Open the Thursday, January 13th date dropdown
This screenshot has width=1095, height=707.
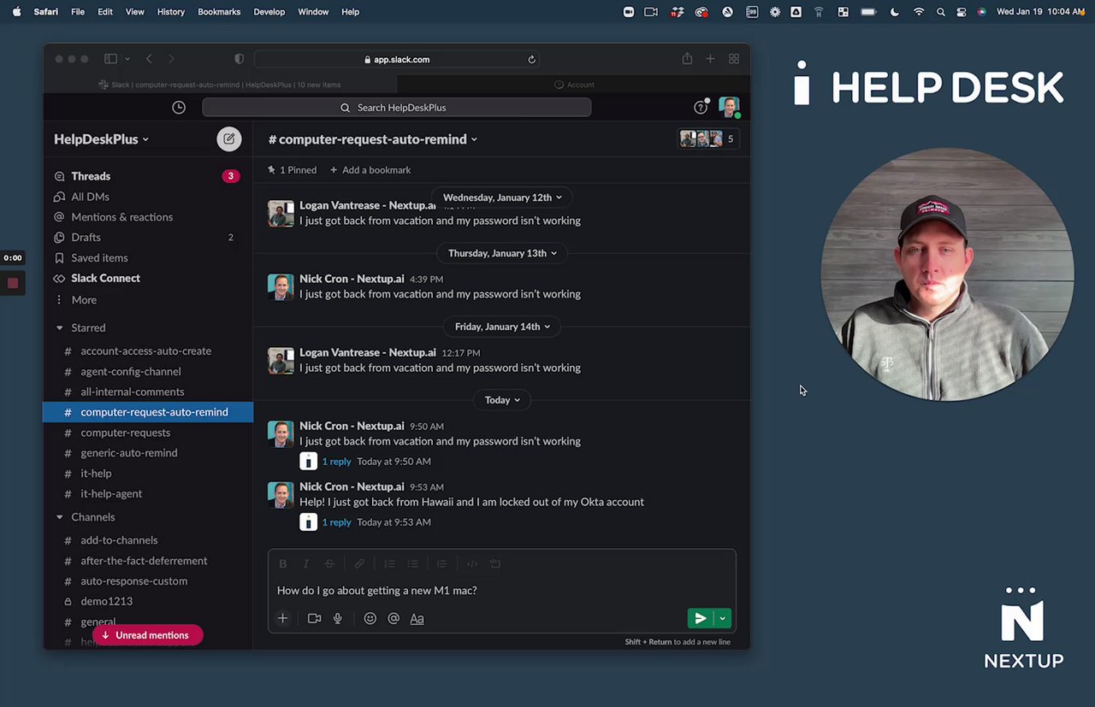502,253
